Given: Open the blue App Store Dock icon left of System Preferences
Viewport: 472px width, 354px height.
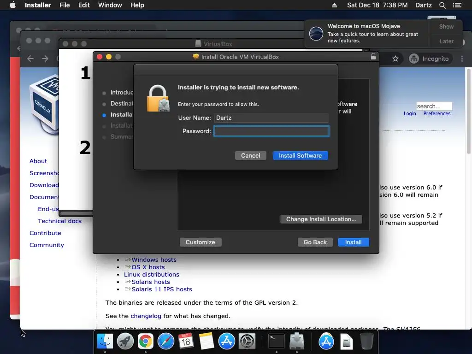Looking at the screenshot, I should point(226,342).
